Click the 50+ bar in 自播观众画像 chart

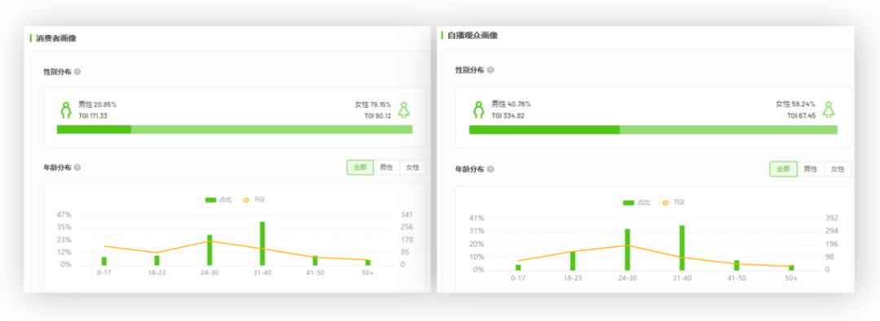[x=791, y=267]
